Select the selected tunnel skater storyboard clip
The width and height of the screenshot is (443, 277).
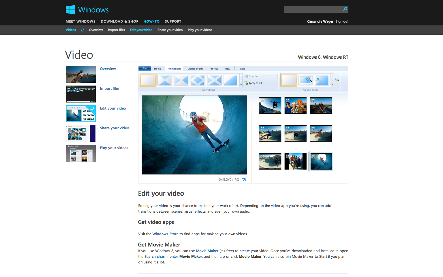pyautogui.click(x=321, y=162)
